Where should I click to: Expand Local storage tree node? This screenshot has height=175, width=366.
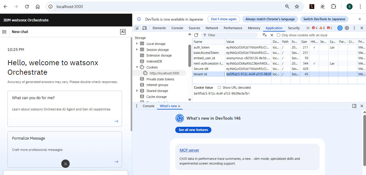click(x=137, y=44)
